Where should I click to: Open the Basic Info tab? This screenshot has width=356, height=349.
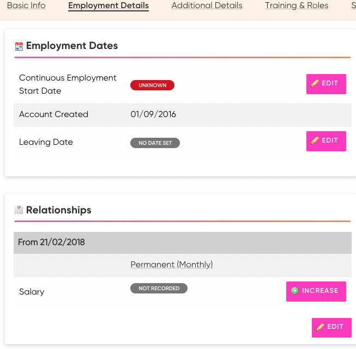pos(26,5)
